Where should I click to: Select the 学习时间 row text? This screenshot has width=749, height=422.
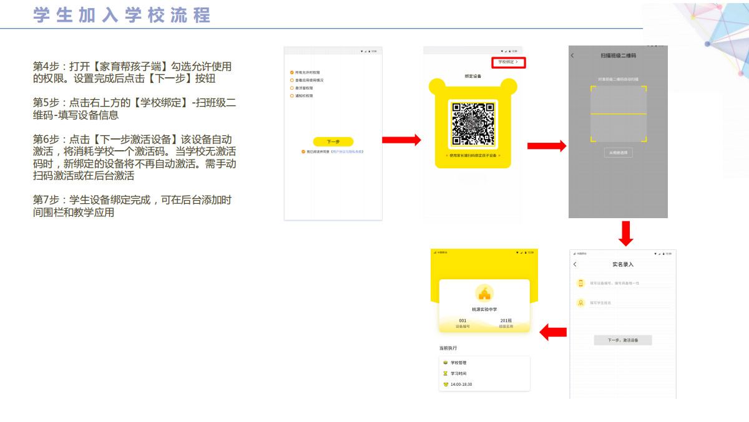(x=459, y=373)
